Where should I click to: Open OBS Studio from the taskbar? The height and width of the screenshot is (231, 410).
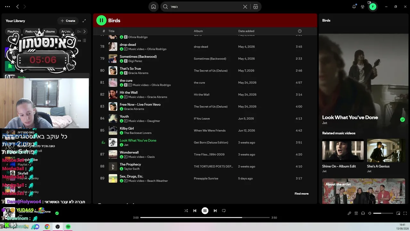click(58, 227)
